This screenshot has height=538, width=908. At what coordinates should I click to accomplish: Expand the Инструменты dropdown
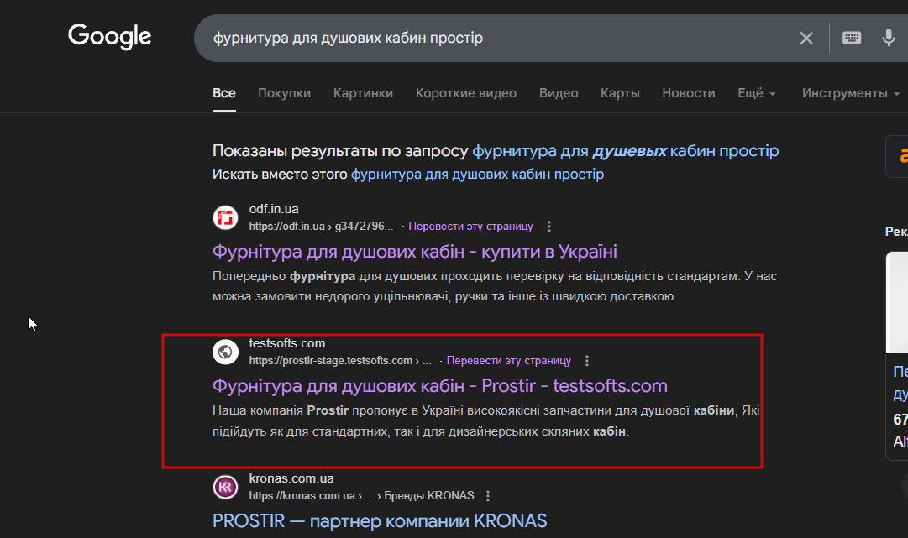coord(850,93)
